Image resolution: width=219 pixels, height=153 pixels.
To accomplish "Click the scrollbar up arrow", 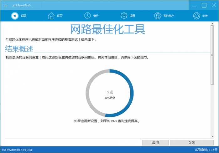I will tap(212, 23).
